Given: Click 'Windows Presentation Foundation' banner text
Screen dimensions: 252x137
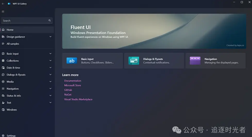Looking at the screenshot, I should click(x=98, y=33).
